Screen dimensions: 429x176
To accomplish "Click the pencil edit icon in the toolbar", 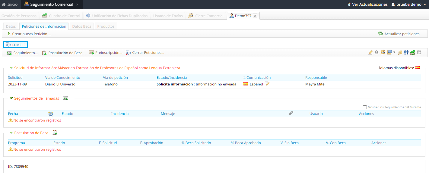I will (370, 52).
